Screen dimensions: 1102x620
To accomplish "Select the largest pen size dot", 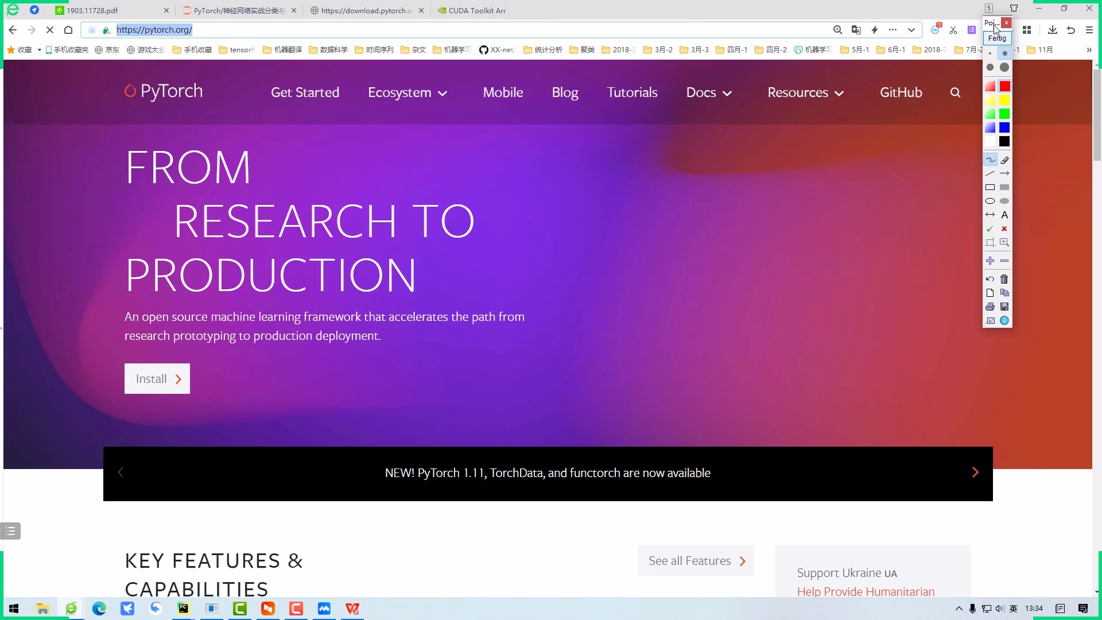I will (x=1004, y=67).
